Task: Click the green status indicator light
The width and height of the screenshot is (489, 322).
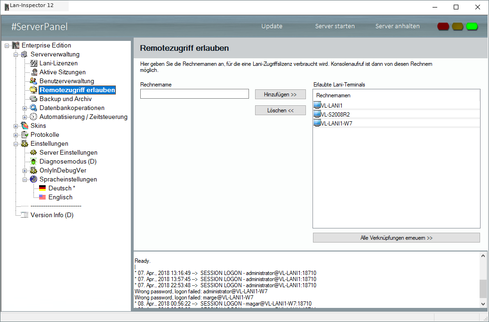Action: pos(472,26)
